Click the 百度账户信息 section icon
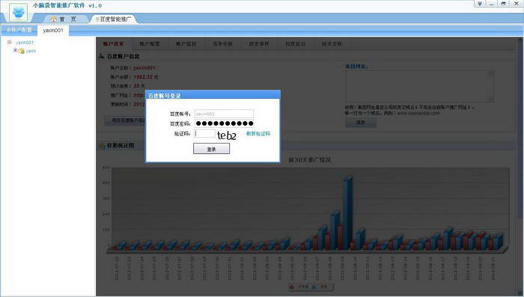524x297 pixels. coord(101,56)
